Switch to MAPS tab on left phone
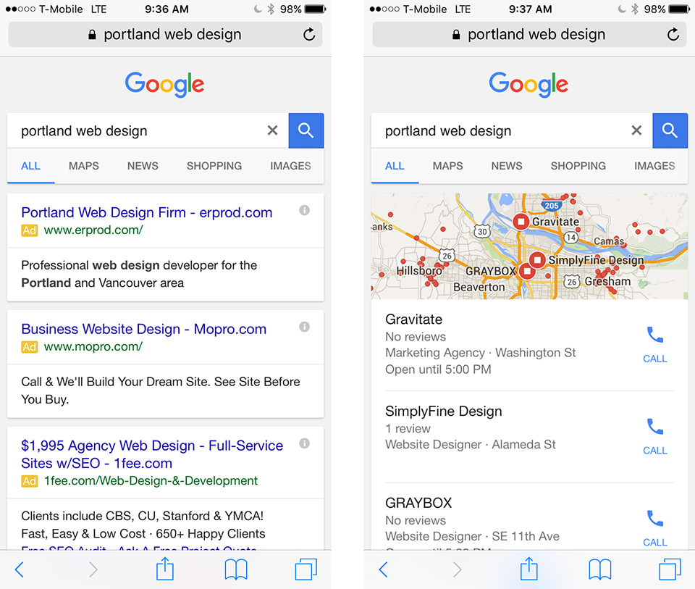Image resolution: width=695 pixels, height=589 pixels. (84, 166)
